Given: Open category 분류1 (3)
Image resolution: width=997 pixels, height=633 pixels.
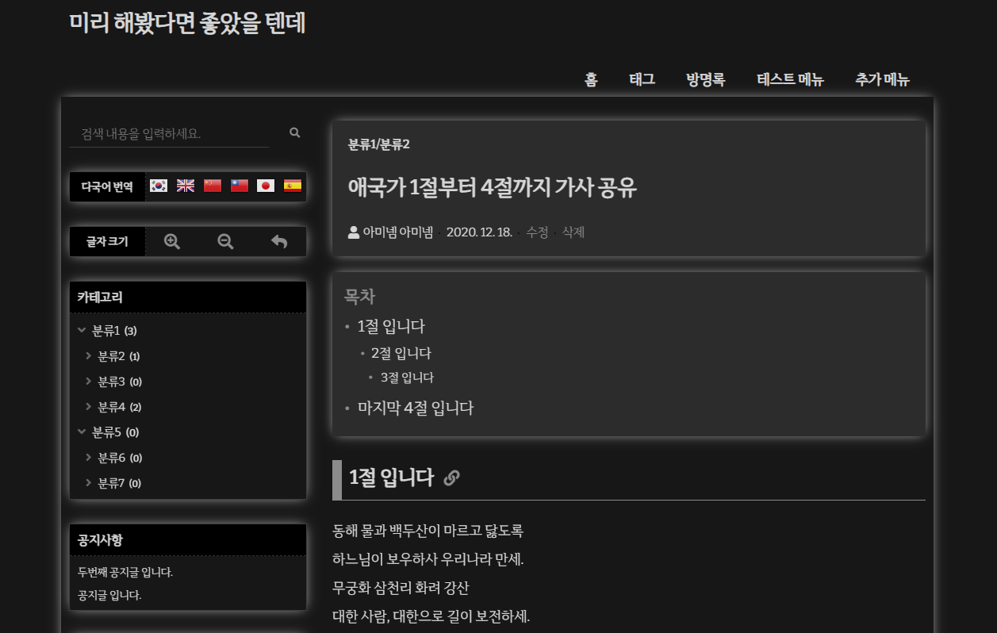Looking at the screenshot, I should [114, 330].
